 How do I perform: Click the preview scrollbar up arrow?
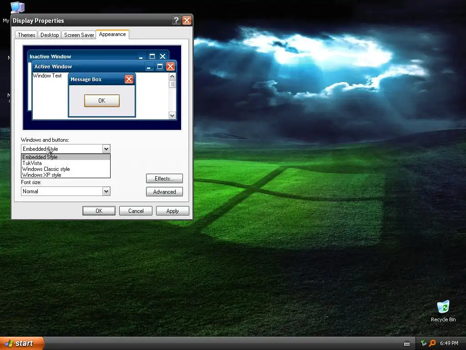point(172,76)
